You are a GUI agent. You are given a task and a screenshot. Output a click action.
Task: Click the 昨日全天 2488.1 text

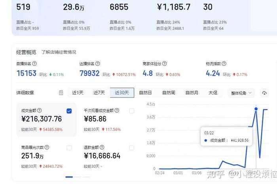click(x=170, y=28)
